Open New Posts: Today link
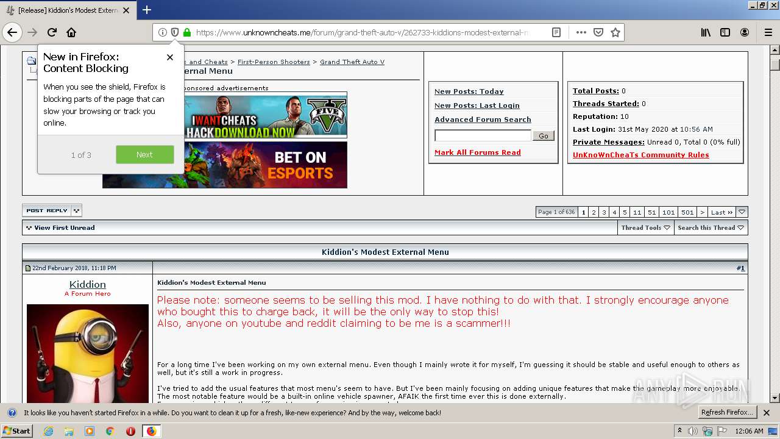 pyautogui.click(x=469, y=91)
